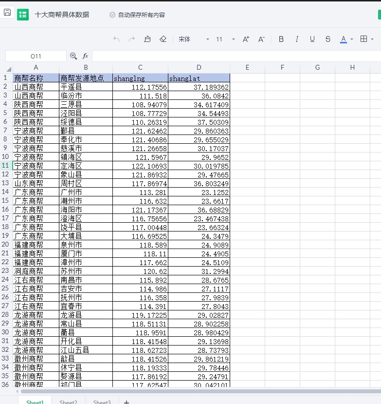Viewport: 381px width, 404px height.
Task: Click the undo arrow icon
Action: pyautogui.click(x=116, y=39)
